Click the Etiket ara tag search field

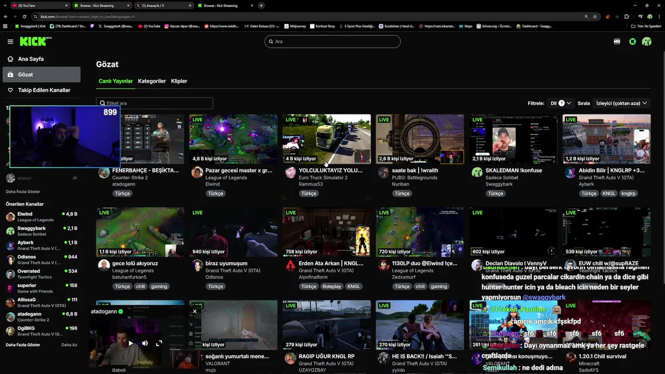155,103
